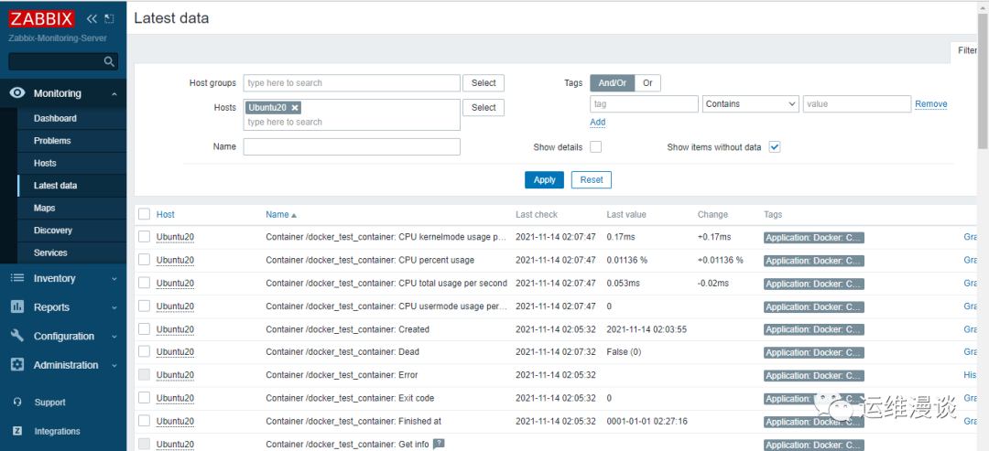989x451 pixels.
Task: Toggle sidebar auto-hide icon
Action: click(x=109, y=18)
